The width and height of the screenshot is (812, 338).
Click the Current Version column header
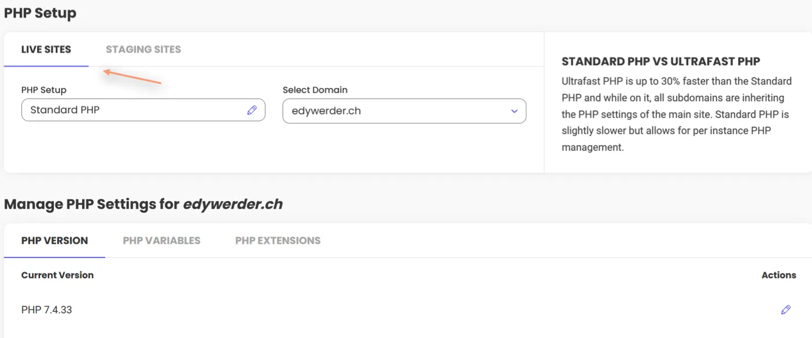tap(57, 275)
